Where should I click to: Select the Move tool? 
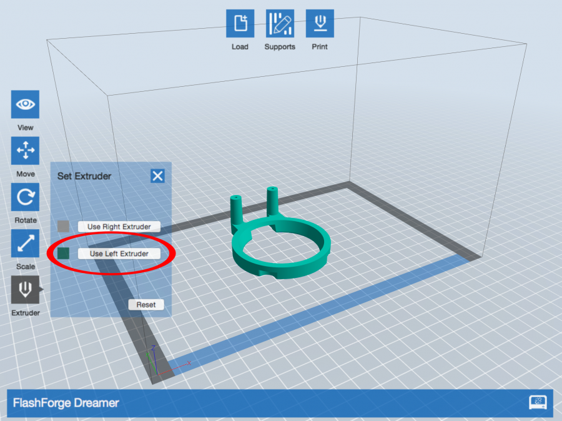click(25, 151)
